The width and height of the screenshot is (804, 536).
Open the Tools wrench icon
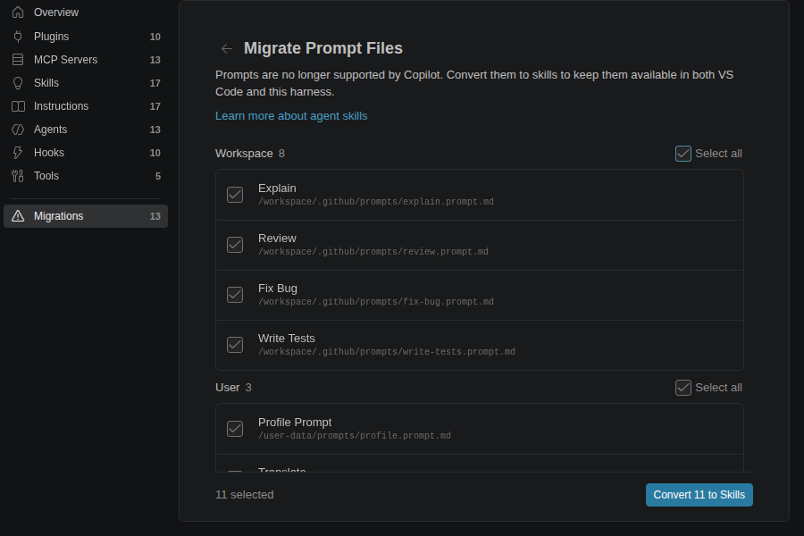click(18, 176)
